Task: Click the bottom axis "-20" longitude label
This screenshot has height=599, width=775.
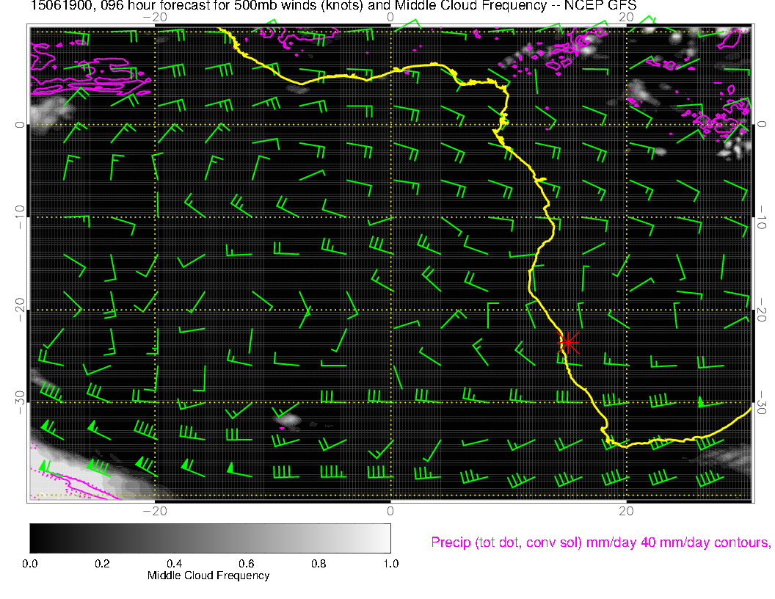Action: pos(155,511)
